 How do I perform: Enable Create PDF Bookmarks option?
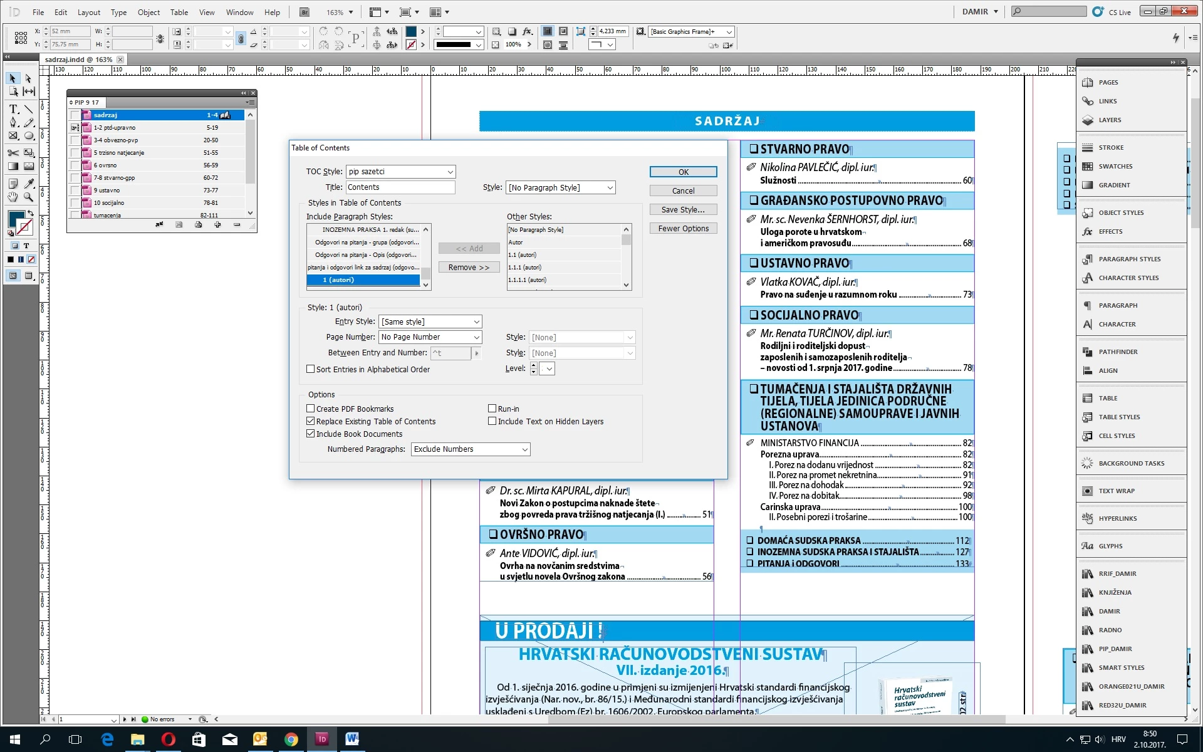(x=310, y=409)
